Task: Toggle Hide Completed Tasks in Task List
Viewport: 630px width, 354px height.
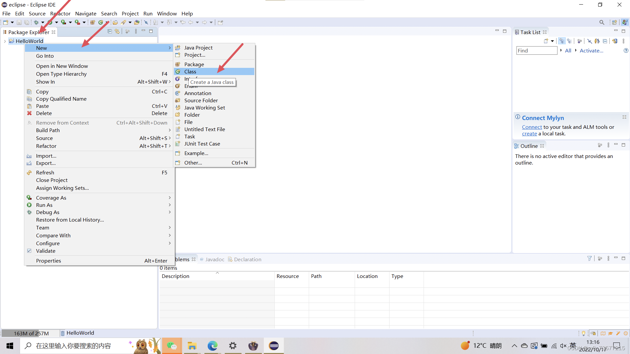Action: coord(590,41)
